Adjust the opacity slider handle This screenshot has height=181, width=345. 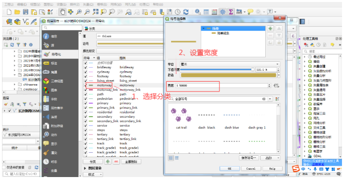point(252,70)
